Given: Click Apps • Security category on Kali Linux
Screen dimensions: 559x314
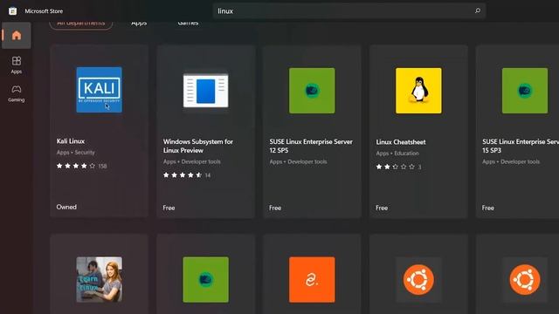Looking at the screenshot, I should (x=76, y=153).
